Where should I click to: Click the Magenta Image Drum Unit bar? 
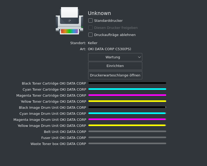(127, 119)
